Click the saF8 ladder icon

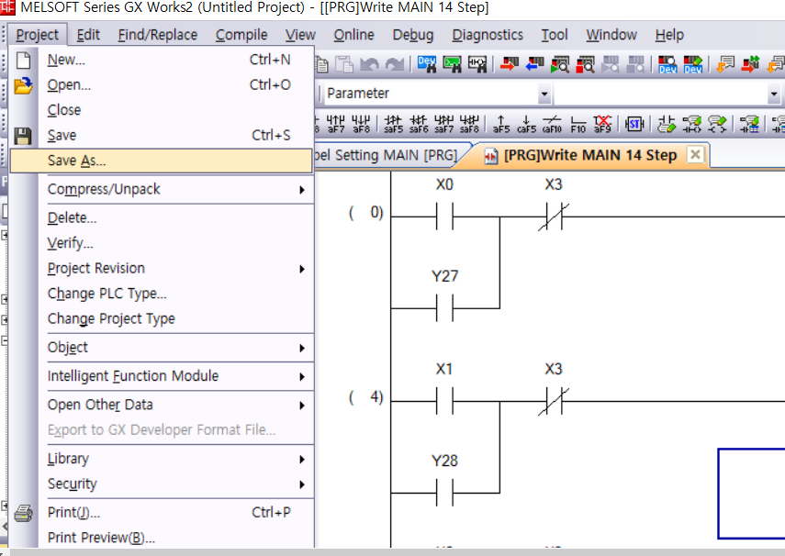[x=469, y=124]
